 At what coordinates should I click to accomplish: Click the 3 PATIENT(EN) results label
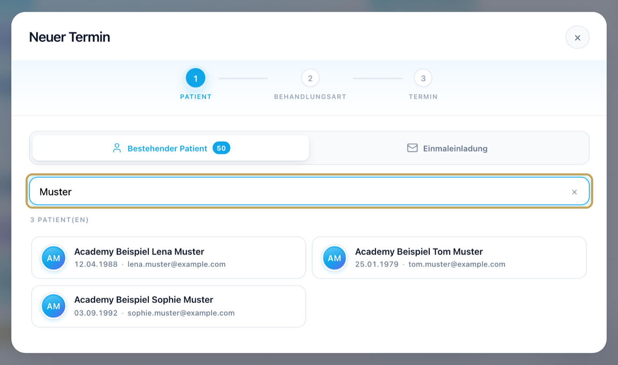click(x=59, y=220)
